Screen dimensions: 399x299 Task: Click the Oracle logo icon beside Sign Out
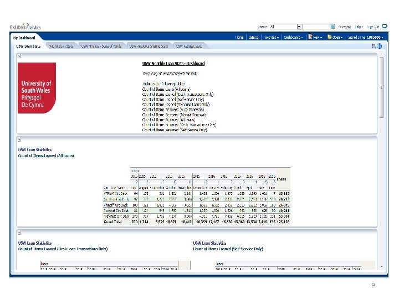pos(385,26)
